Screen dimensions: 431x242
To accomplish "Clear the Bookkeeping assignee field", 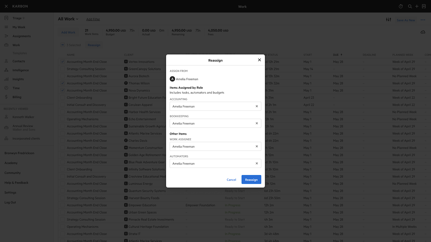I will (257, 123).
